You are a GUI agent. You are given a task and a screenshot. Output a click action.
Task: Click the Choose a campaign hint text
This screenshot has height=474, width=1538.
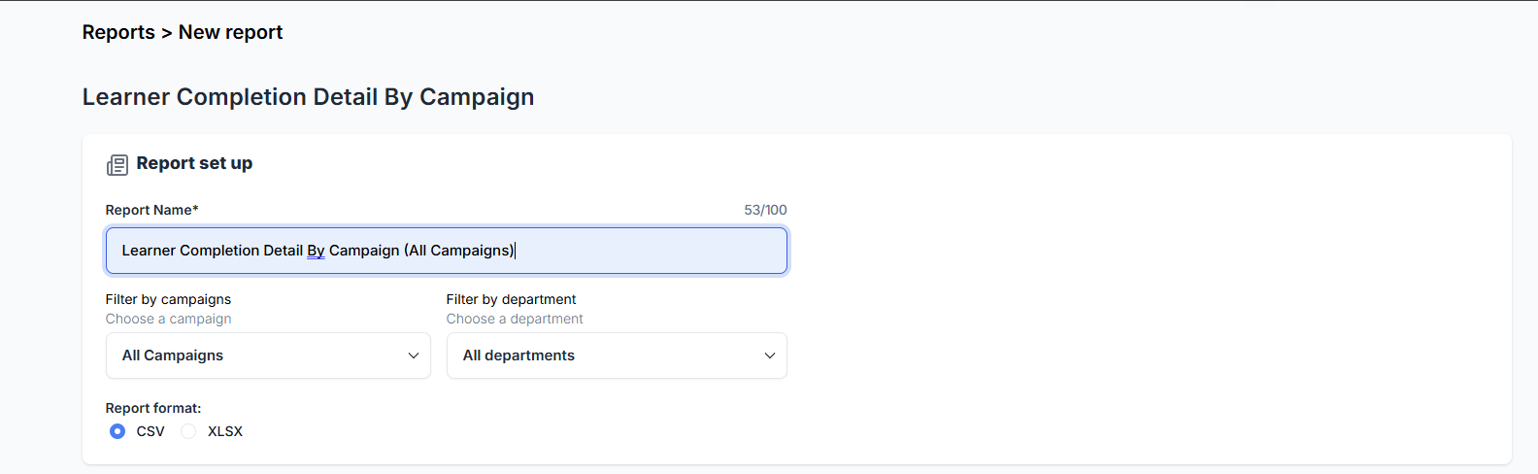point(169,319)
